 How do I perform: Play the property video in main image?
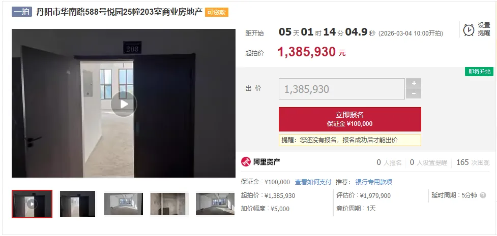coord(124,104)
